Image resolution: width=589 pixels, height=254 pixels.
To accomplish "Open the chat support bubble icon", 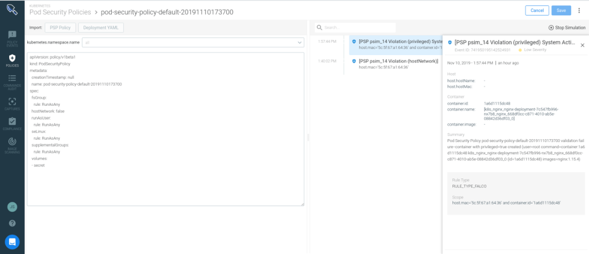I will (x=12, y=241).
